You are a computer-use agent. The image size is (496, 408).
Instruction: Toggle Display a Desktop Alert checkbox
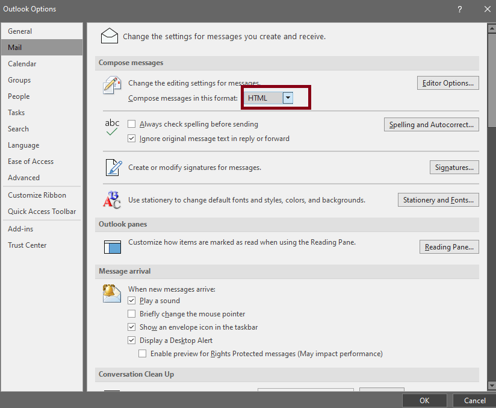tap(132, 341)
